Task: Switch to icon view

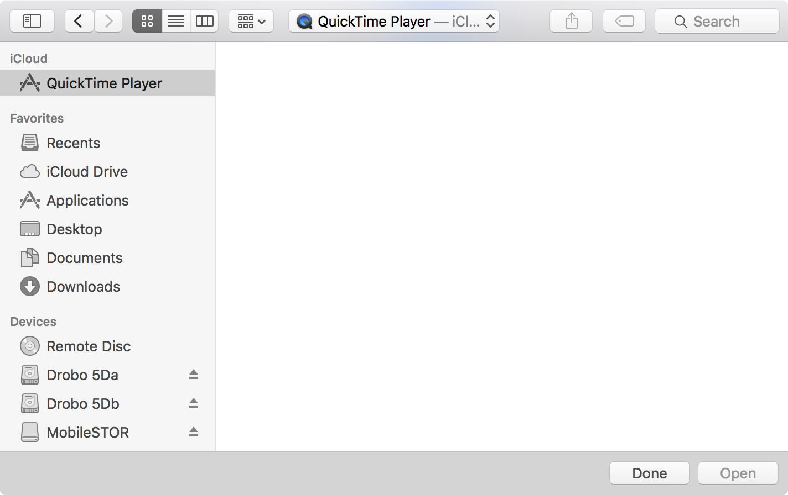Action: 147,21
